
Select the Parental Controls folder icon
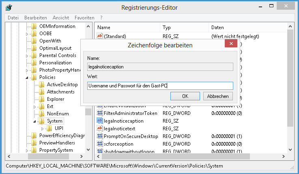(34, 55)
